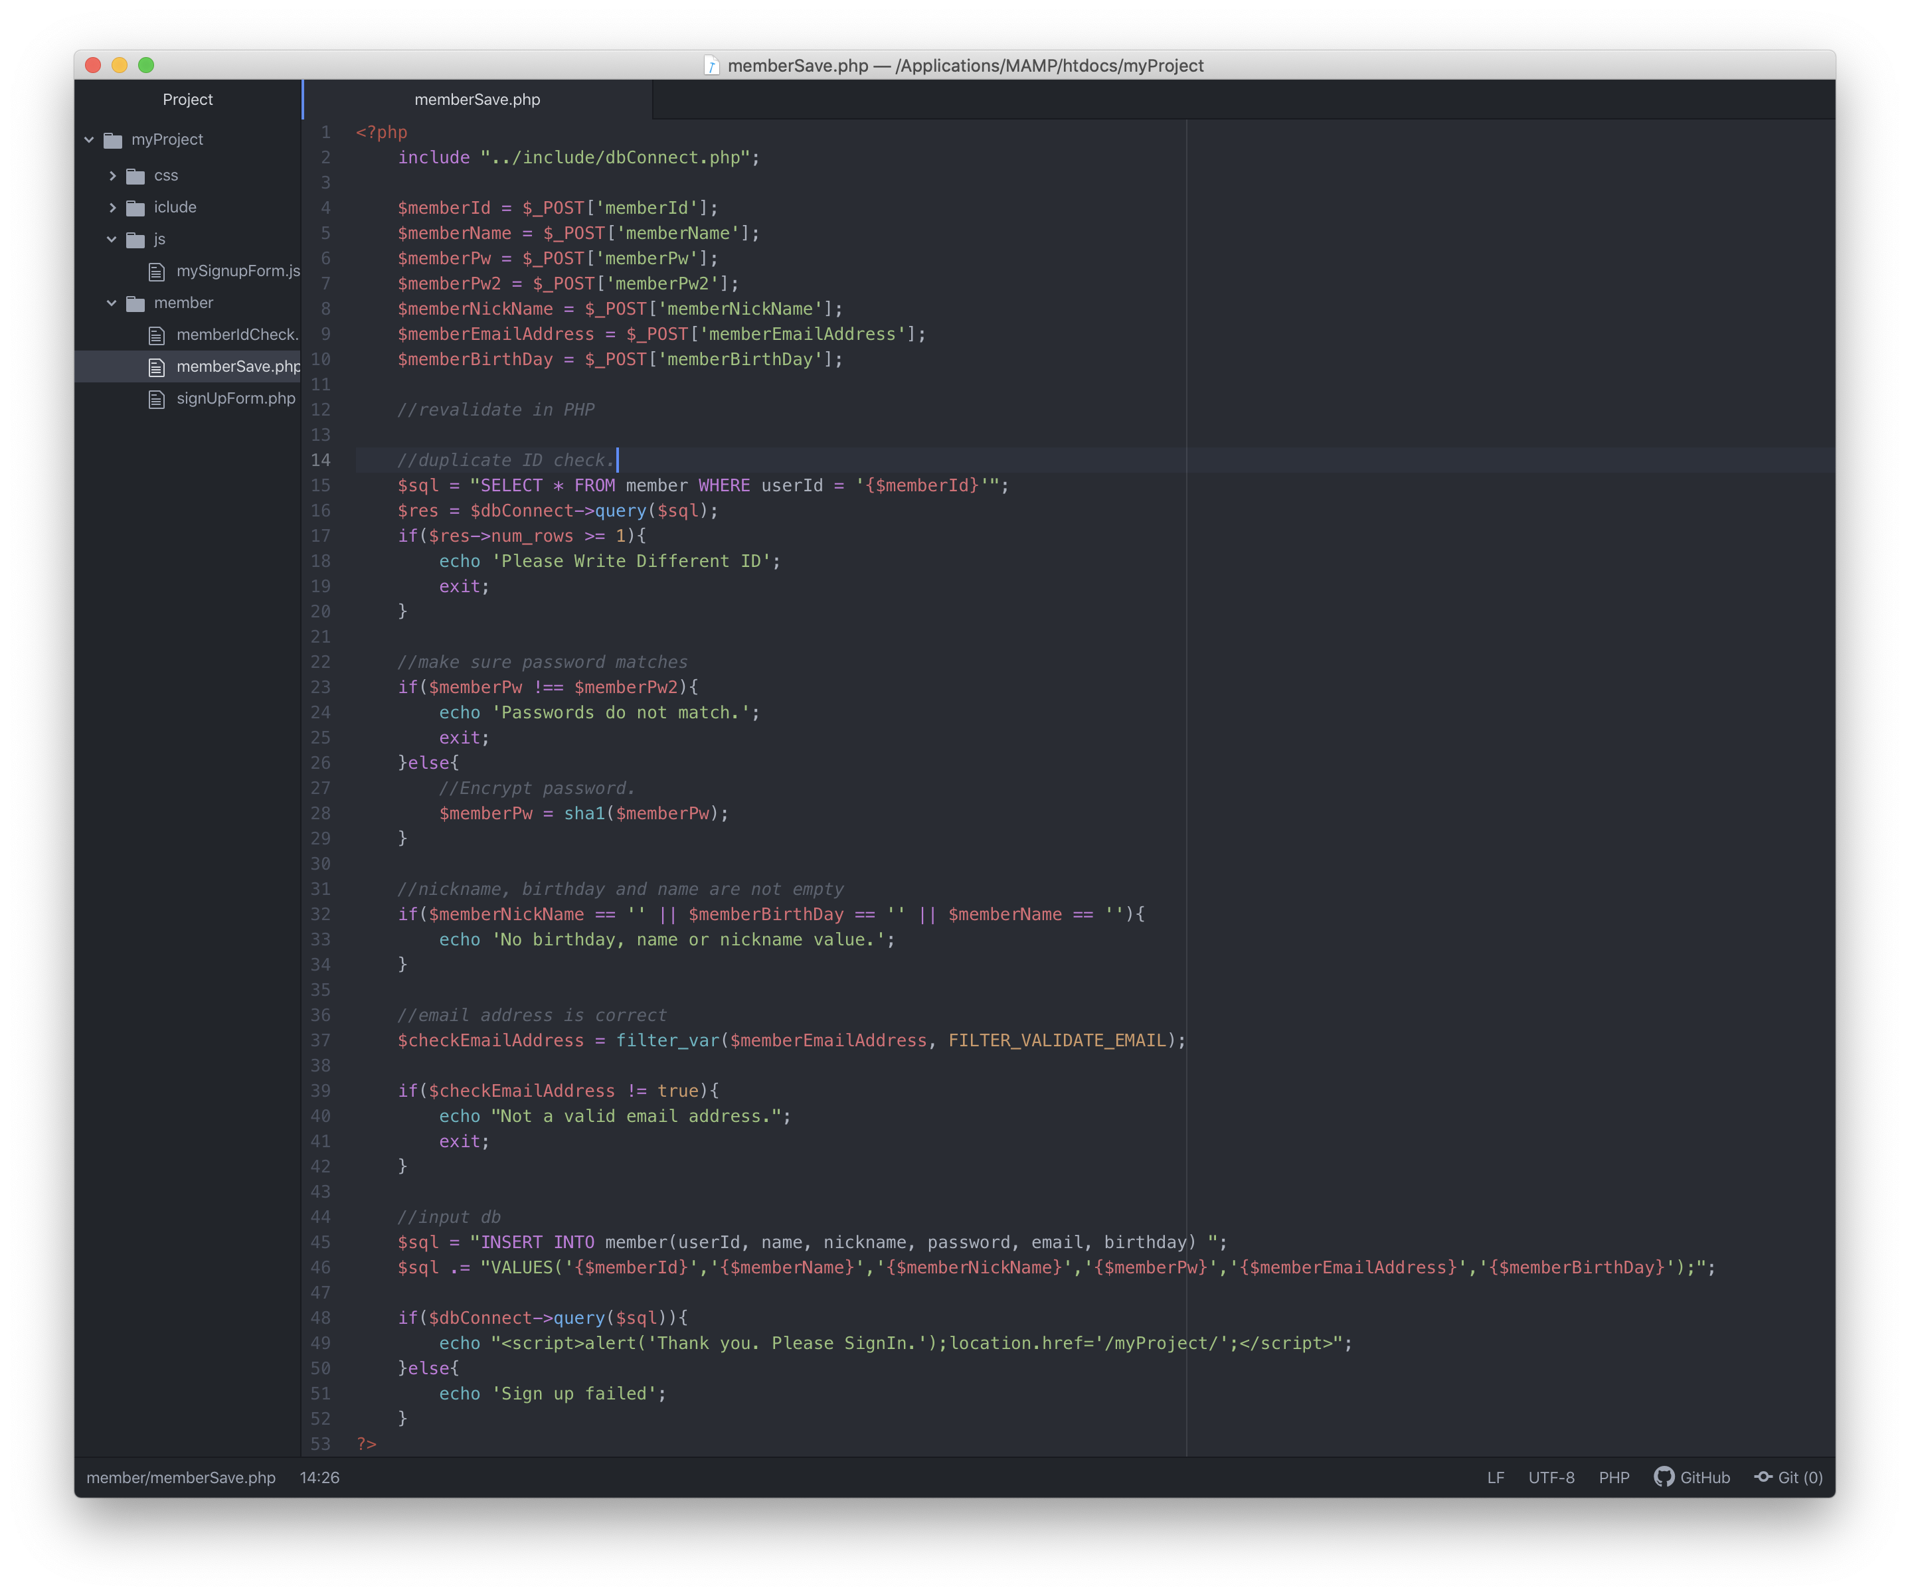Expand the iclude folder chevron
1910x1596 pixels.
pos(112,207)
